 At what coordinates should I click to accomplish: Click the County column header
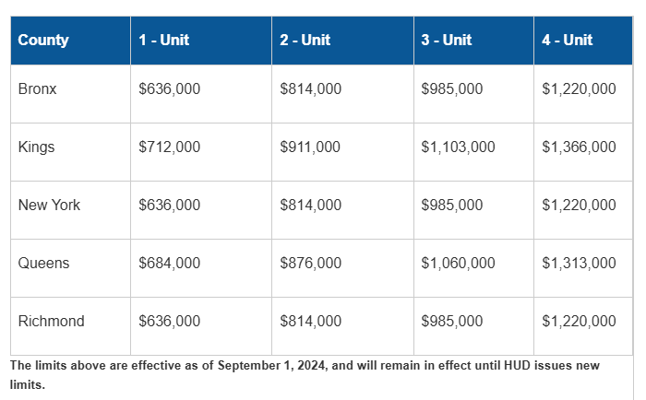70,41
